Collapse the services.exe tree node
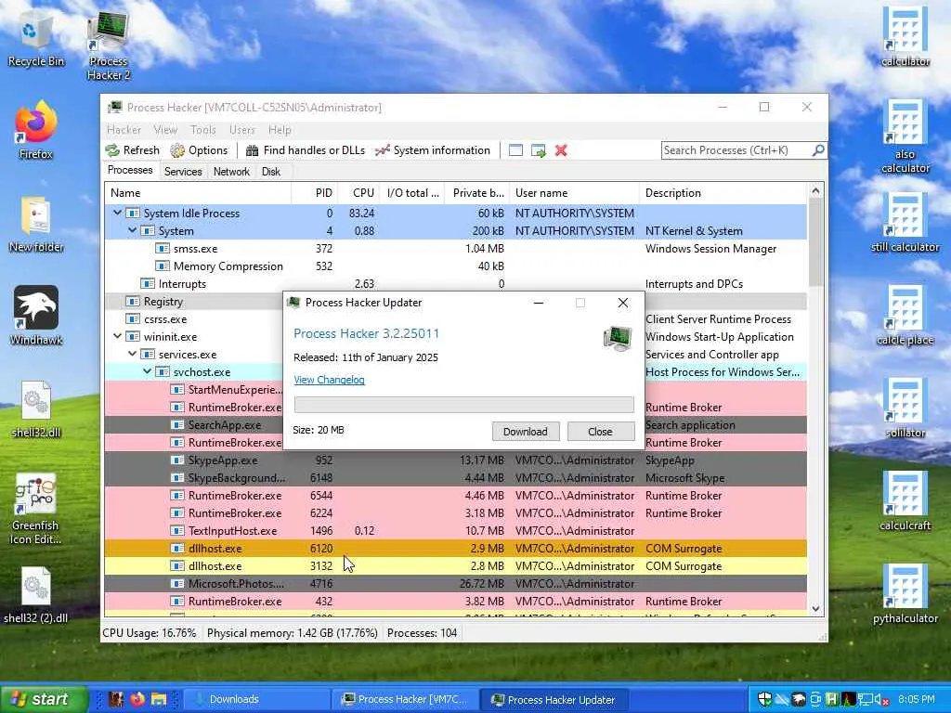951x713 pixels. (x=132, y=354)
